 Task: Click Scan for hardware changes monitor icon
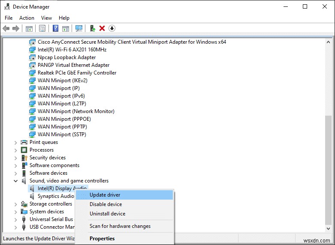click(79, 28)
